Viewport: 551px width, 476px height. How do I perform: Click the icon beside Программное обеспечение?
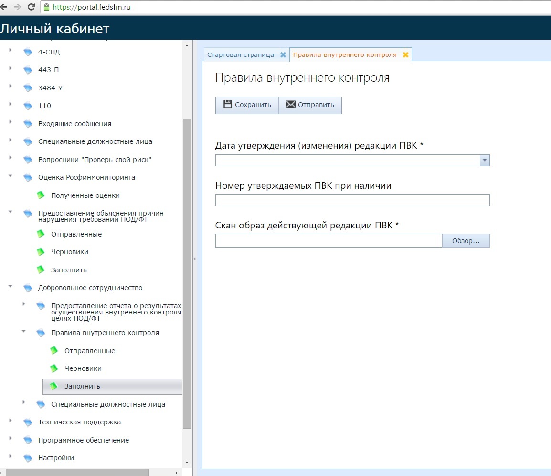pyautogui.click(x=28, y=440)
